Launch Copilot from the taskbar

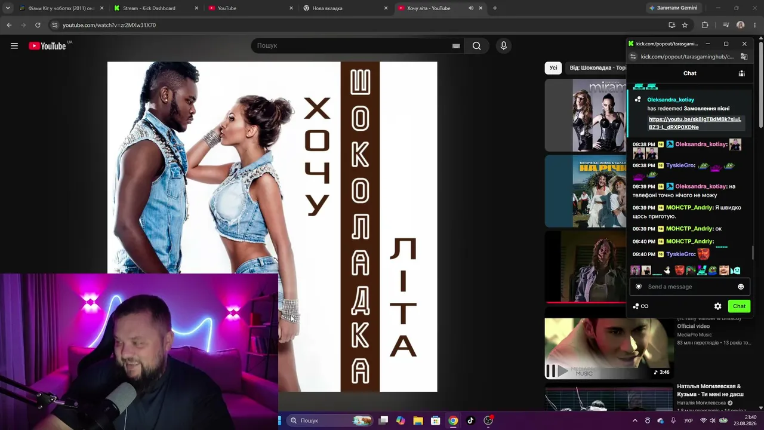pos(401,420)
